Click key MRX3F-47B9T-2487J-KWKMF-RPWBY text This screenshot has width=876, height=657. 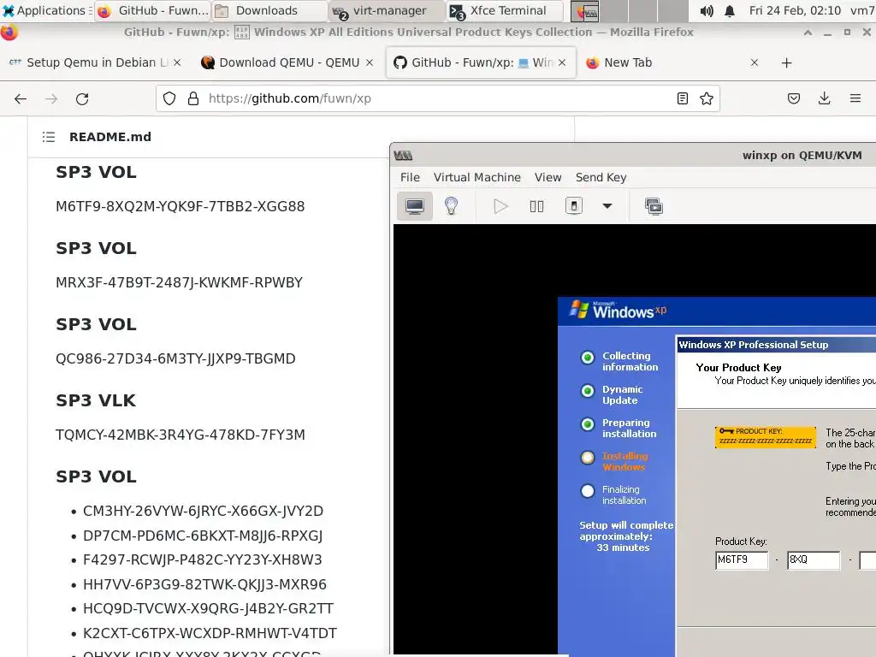pos(179,282)
